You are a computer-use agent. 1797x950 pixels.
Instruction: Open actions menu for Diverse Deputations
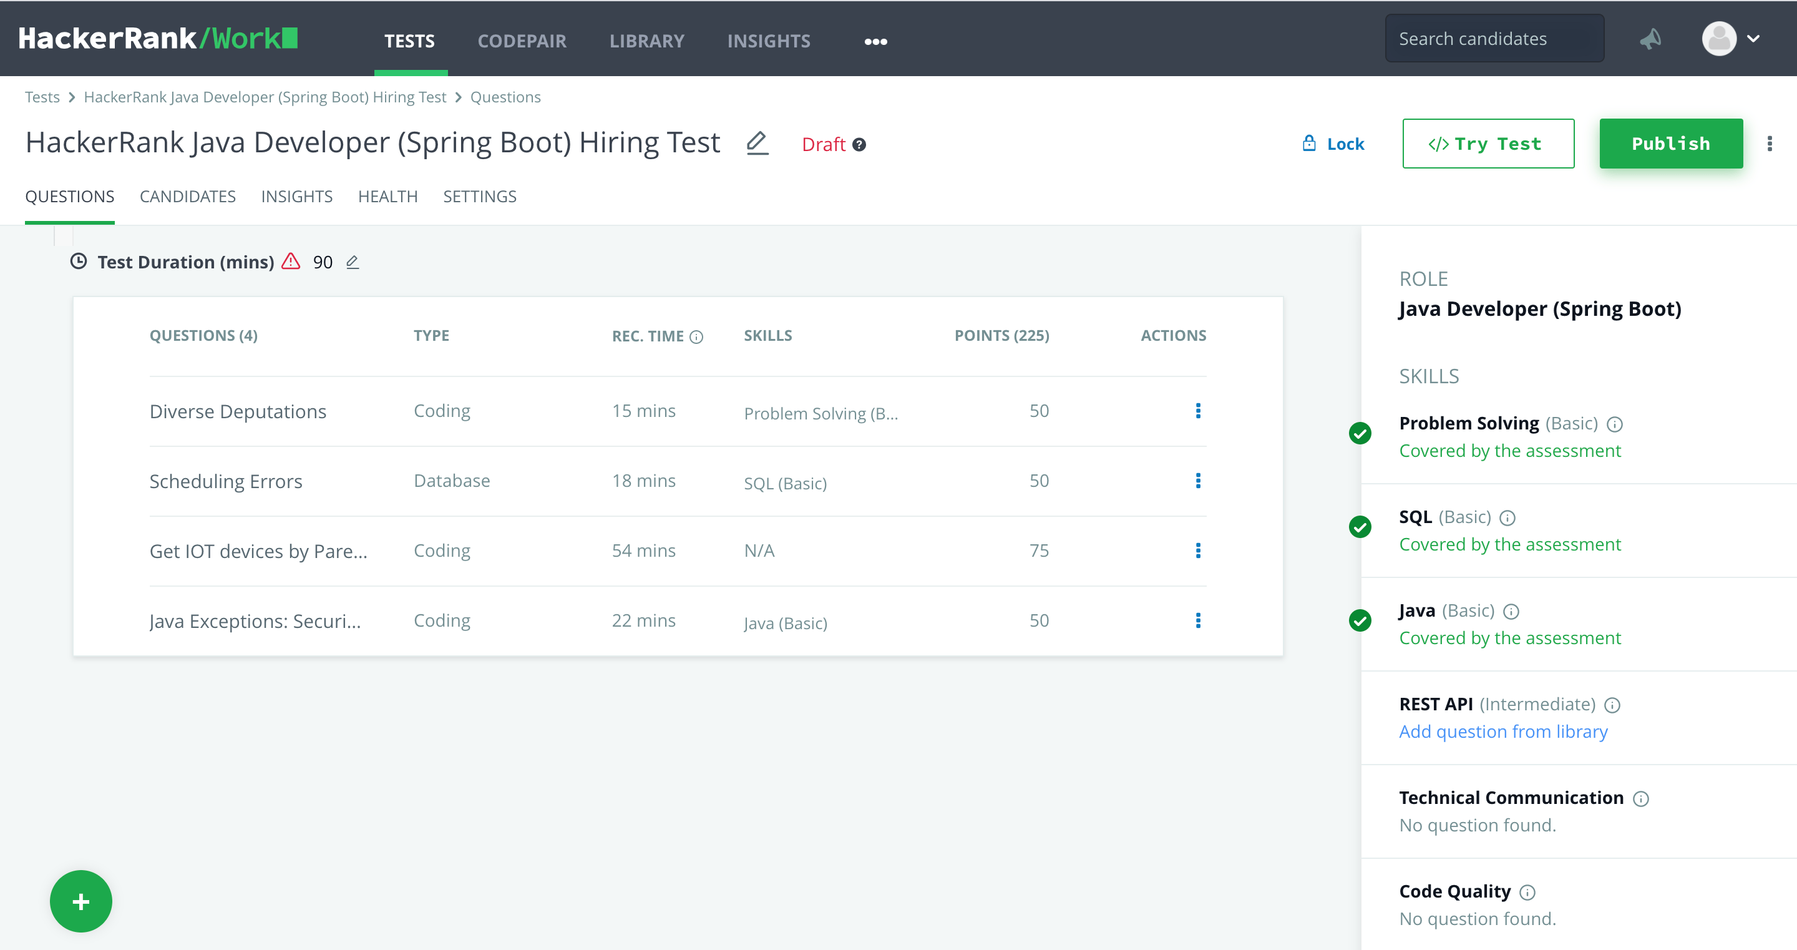(1198, 411)
